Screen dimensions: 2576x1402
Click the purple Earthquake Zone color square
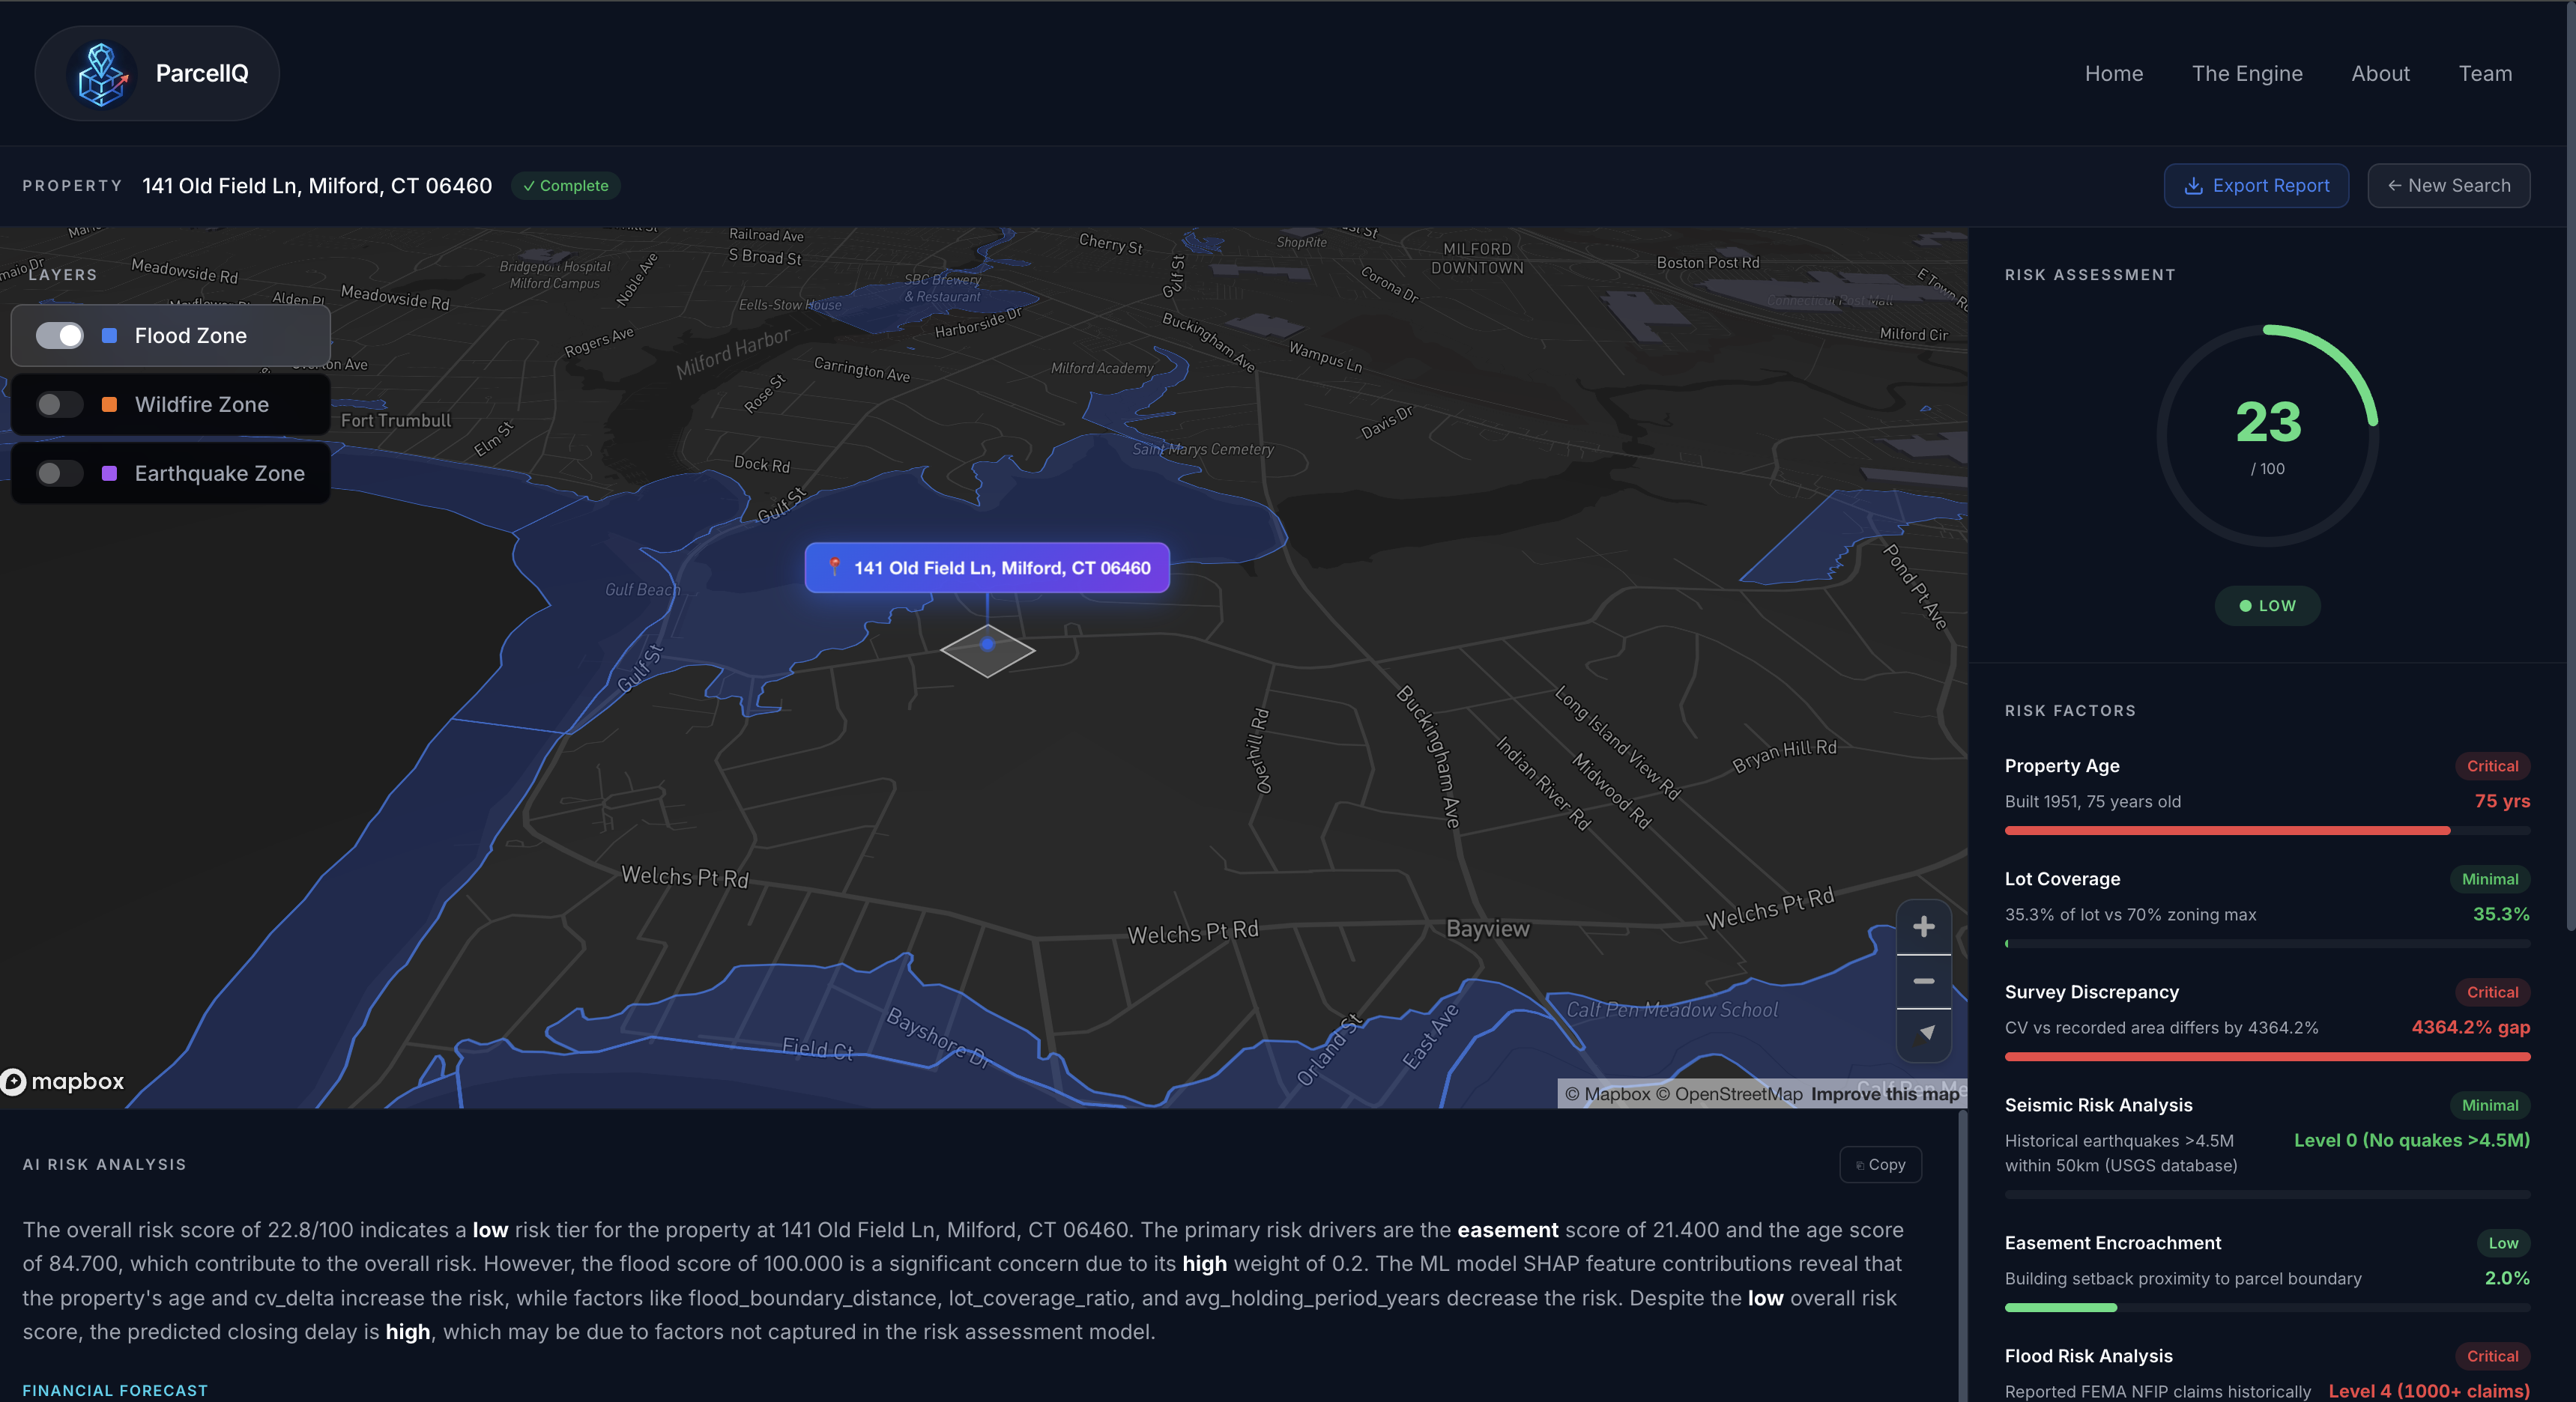[x=110, y=473]
